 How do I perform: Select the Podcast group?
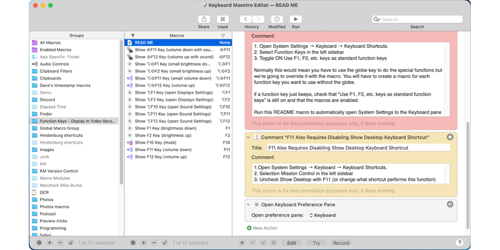click(x=75, y=213)
